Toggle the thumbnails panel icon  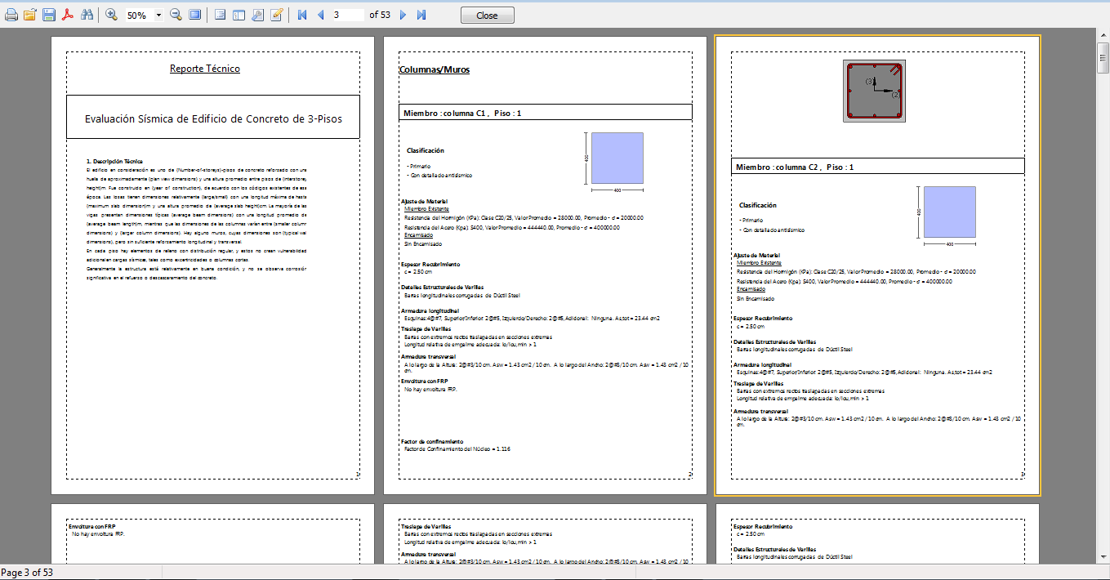tap(238, 15)
